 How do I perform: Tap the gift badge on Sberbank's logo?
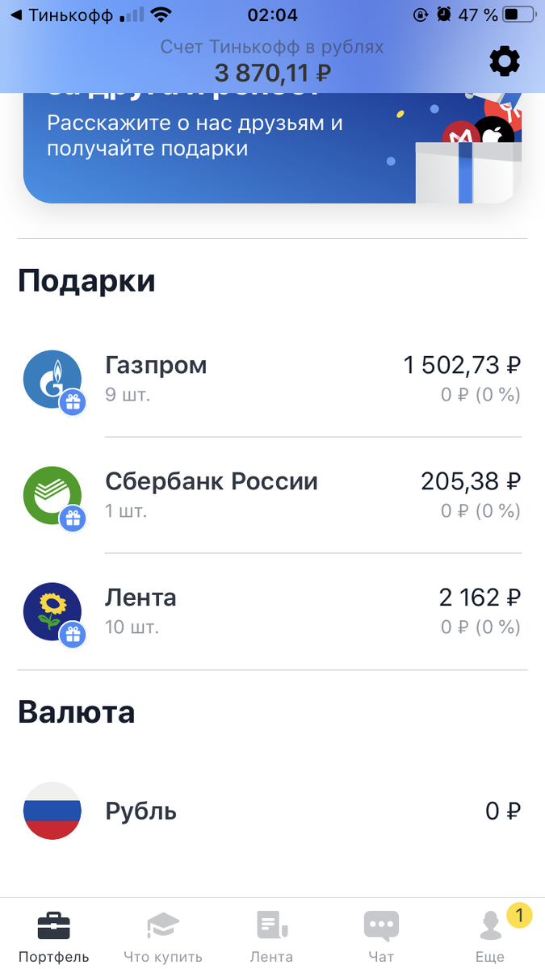(73, 518)
